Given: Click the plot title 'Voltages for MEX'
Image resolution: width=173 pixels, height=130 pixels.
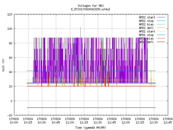Looking at the screenshot, I should [x=91, y=6].
